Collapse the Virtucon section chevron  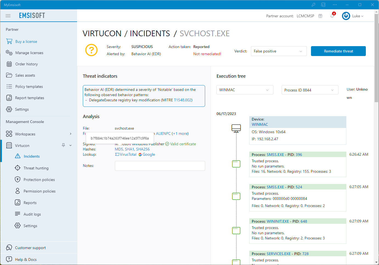pos(70,145)
